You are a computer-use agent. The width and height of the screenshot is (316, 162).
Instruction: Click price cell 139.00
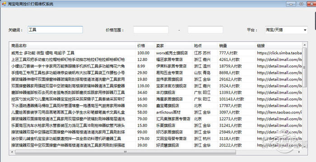(143, 86)
